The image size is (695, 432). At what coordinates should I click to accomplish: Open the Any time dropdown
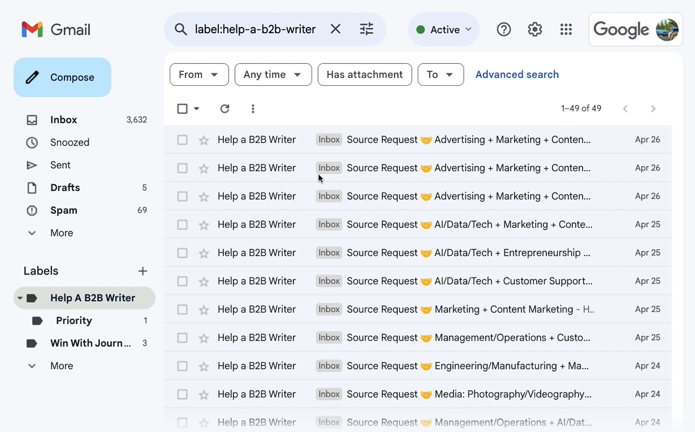click(273, 74)
